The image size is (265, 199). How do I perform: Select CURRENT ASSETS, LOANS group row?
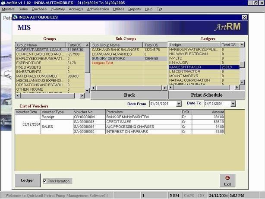pos(50,50)
